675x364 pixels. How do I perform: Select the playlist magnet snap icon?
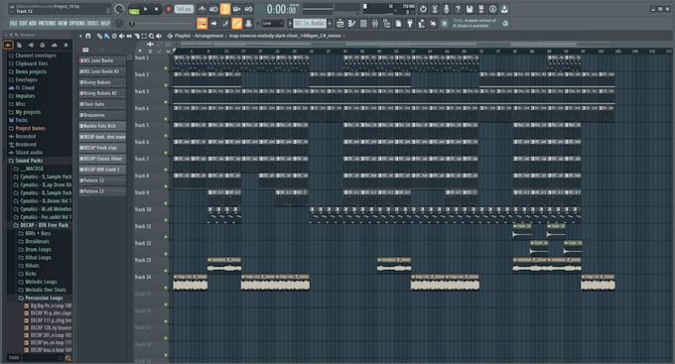tap(87, 36)
